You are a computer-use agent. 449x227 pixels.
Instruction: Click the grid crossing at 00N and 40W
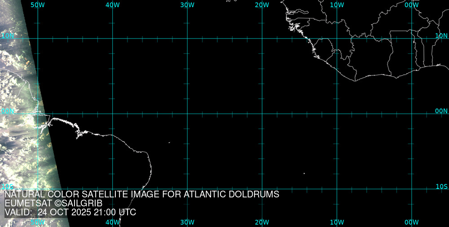pos(112,113)
